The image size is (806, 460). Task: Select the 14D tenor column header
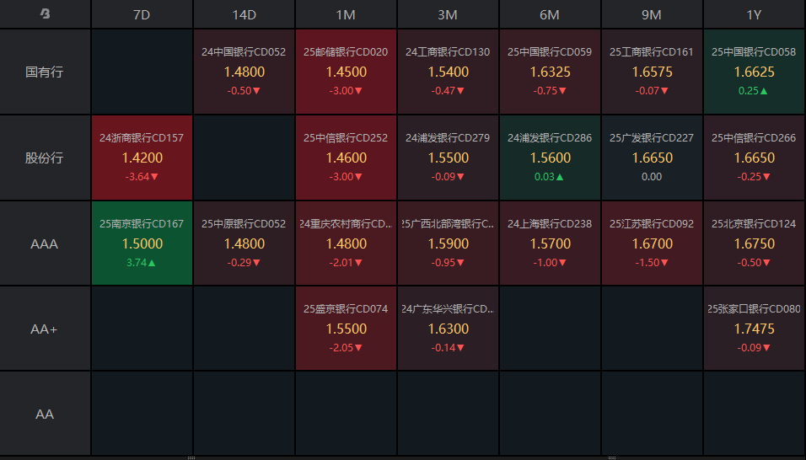[244, 14]
